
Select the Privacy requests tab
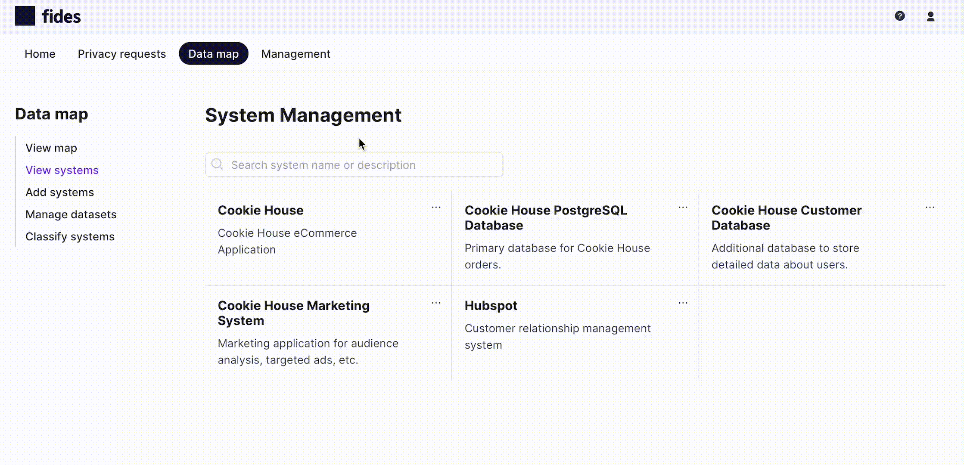click(x=122, y=53)
